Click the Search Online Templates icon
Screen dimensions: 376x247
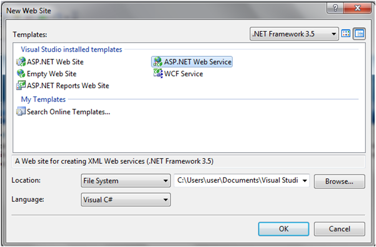(21, 112)
